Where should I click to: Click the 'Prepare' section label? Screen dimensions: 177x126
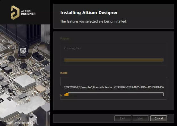[x=65, y=39]
